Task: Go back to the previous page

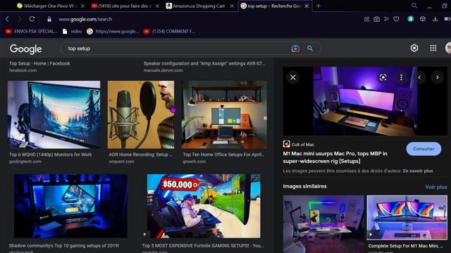Action: [x=8, y=19]
